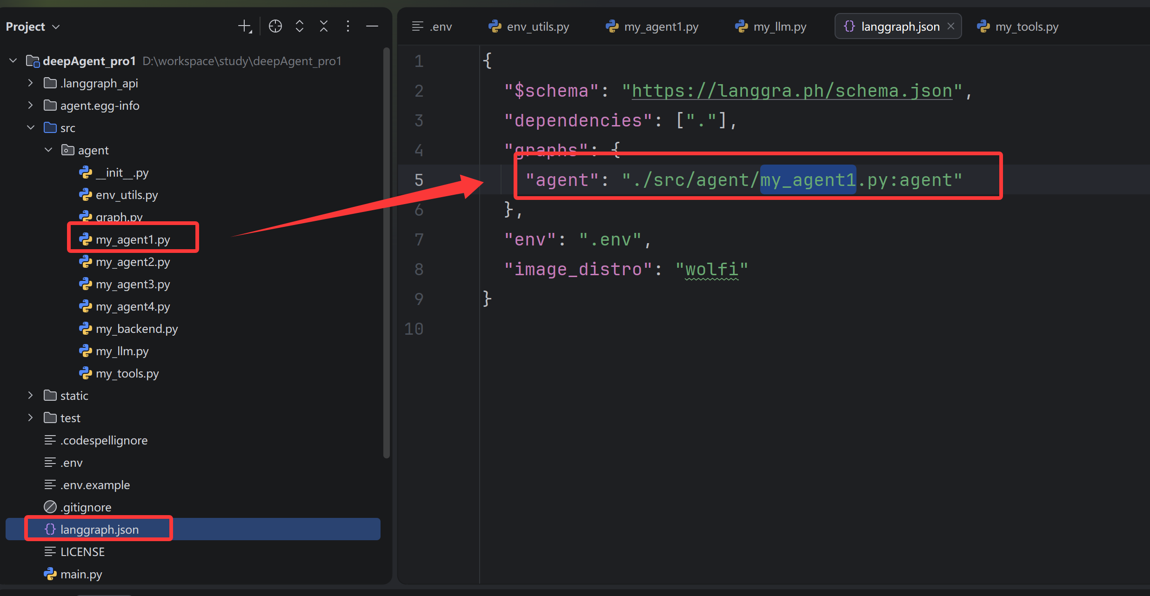Switch to the my_agent1.py editor tab
This screenshot has width=1150, height=596.
coord(652,26)
